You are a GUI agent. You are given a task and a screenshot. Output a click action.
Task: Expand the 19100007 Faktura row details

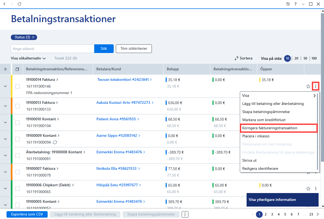point(5,172)
